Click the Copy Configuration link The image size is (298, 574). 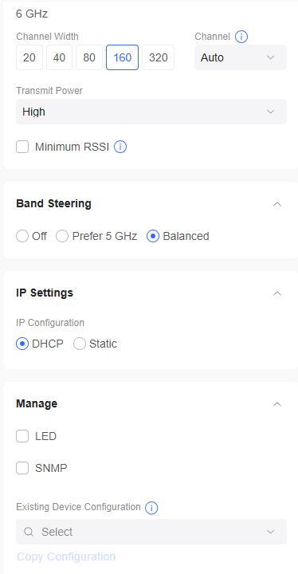coord(66,556)
